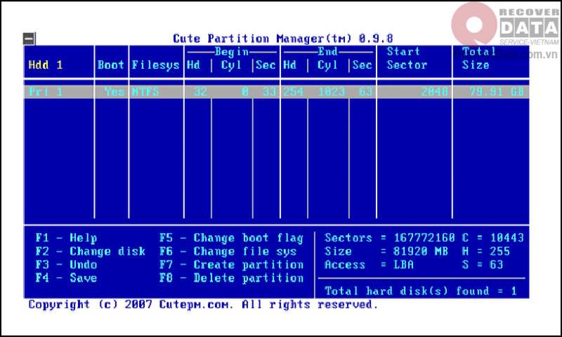Screen dimensions: 562x337
Task: Choose F7 - Create partition
Action: coord(232,265)
